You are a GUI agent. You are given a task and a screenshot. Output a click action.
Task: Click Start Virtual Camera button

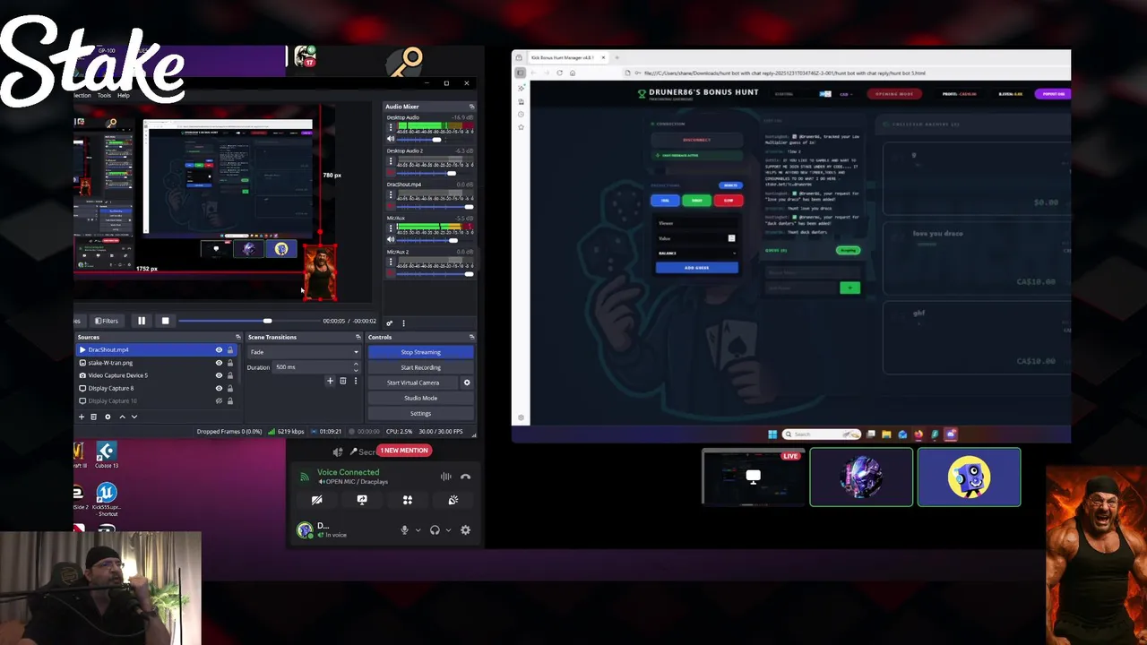(413, 383)
